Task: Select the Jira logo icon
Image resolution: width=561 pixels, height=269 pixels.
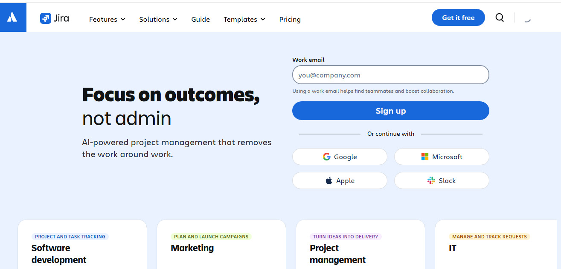Action: tap(46, 18)
